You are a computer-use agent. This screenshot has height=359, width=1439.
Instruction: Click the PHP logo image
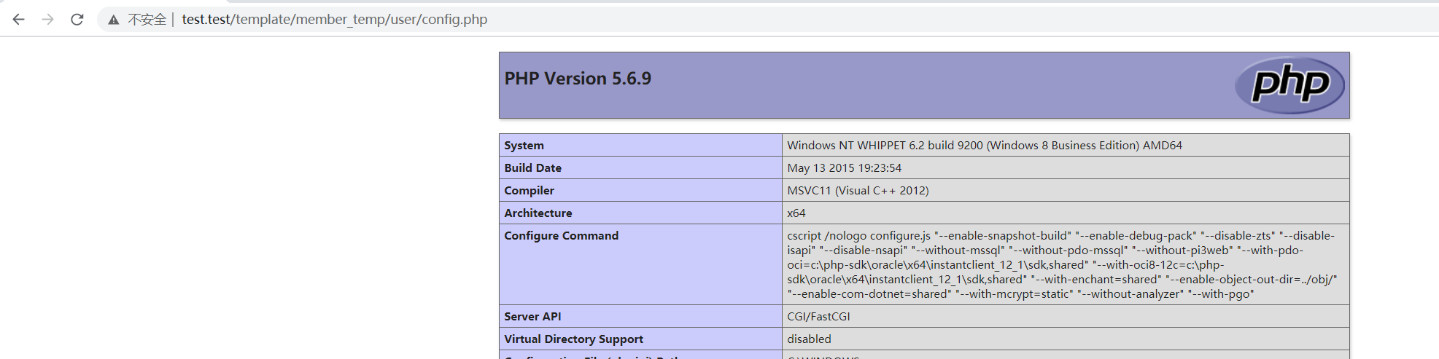1289,85
